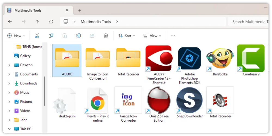Open John folder in navigation pane

[x=21, y=120]
